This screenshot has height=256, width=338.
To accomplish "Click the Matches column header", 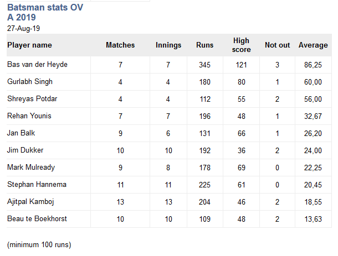I will pyautogui.click(x=120, y=45).
